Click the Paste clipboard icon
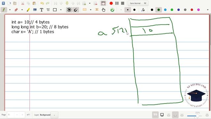 (34, 3)
